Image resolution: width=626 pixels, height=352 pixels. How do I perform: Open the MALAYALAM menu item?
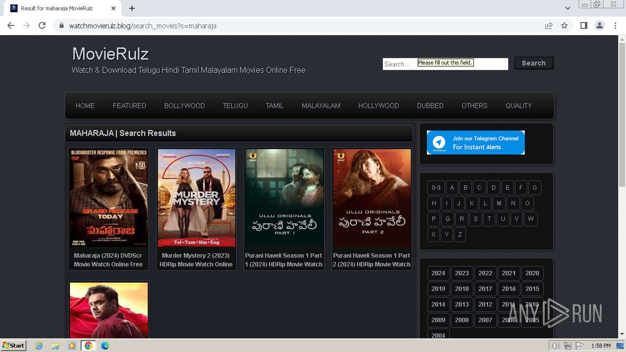[x=321, y=106]
